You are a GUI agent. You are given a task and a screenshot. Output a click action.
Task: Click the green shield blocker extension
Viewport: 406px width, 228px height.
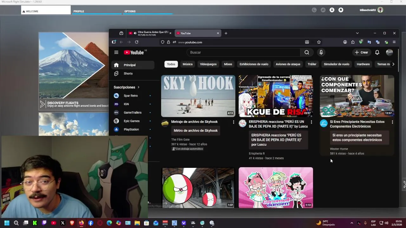[x=361, y=42]
